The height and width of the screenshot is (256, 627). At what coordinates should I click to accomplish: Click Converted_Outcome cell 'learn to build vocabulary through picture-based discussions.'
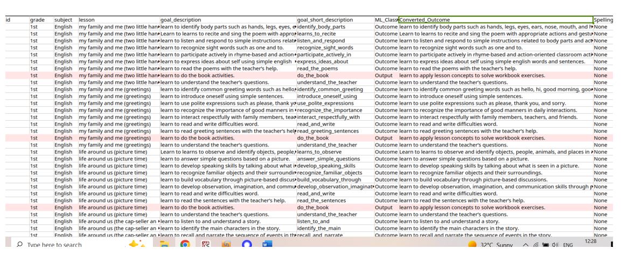(496, 180)
